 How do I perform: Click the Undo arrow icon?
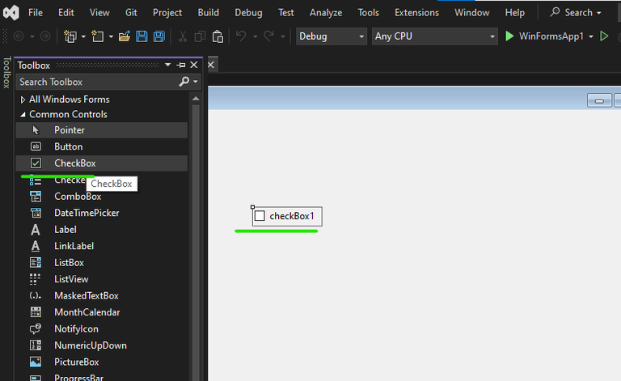tap(241, 36)
